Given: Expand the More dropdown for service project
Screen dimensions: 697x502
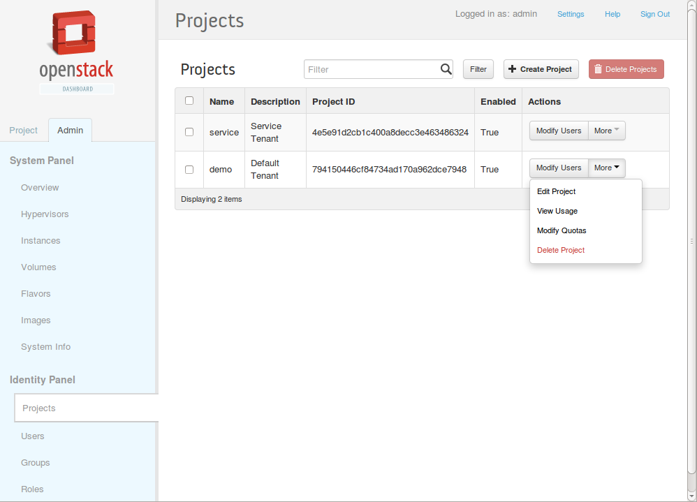Looking at the screenshot, I should coord(607,131).
